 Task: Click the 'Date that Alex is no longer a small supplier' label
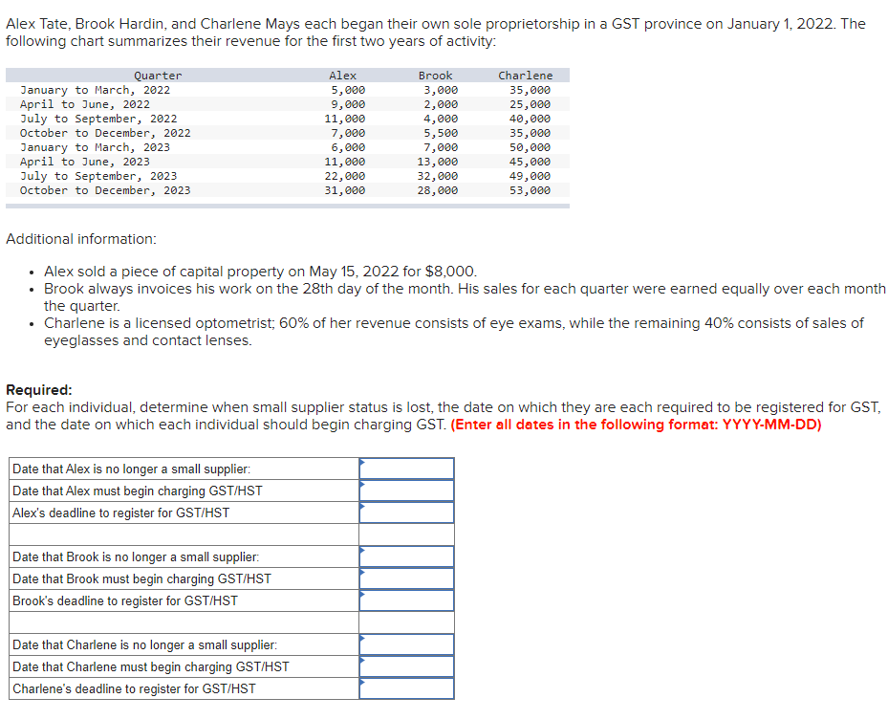click(x=131, y=469)
